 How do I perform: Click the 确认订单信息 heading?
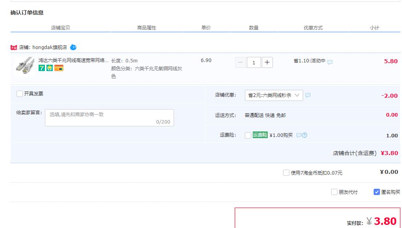pos(27,13)
